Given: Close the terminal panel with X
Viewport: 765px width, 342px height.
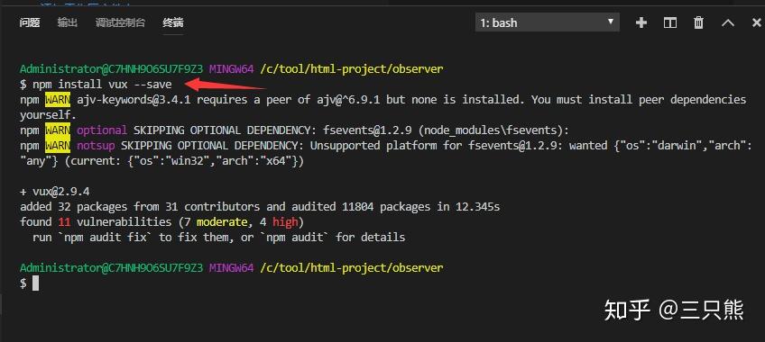Looking at the screenshot, I should point(757,22).
